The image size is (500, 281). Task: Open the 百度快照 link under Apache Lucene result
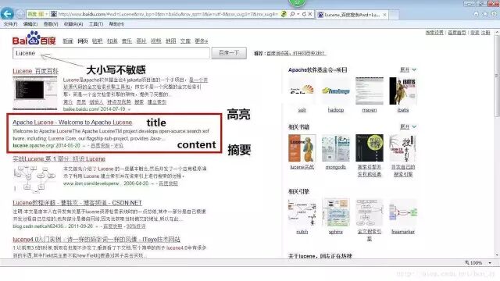pos(101,146)
